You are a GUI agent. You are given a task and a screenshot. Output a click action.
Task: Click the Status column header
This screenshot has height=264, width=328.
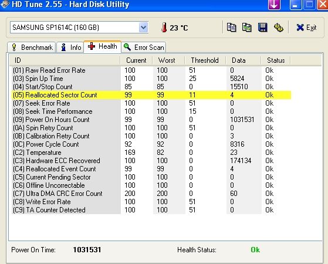click(x=276, y=60)
